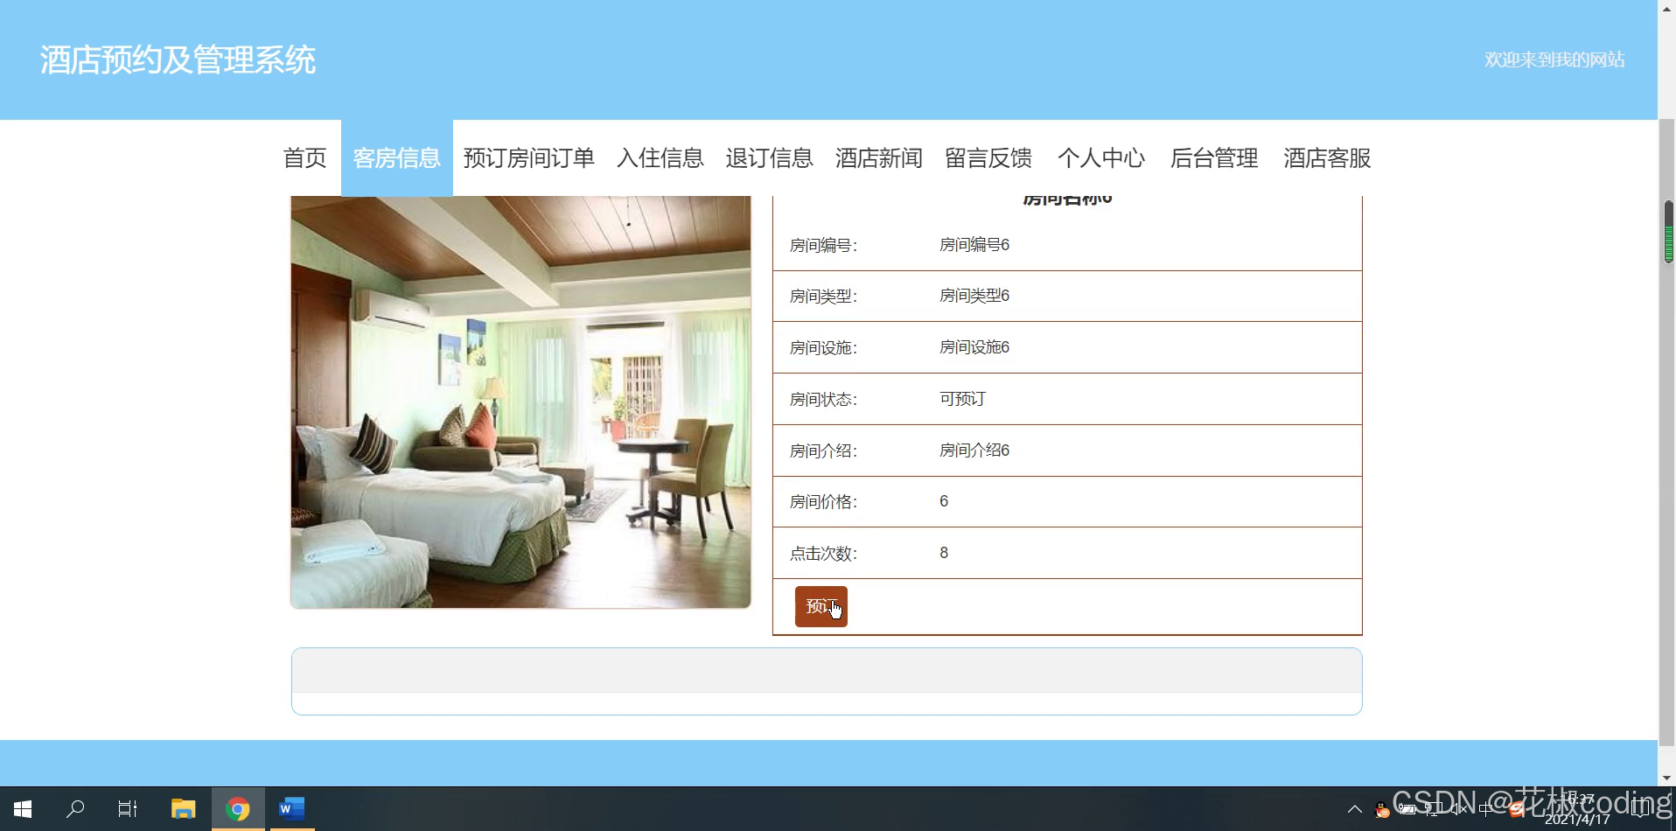Viewport: 1676px width, 831px height.
Task: Open Google Chrome from the taskbar
Action: tap(237, 808)
